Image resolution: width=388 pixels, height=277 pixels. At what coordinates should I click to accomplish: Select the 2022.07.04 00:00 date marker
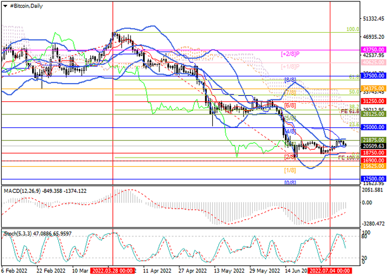click(x=329, y=271)
